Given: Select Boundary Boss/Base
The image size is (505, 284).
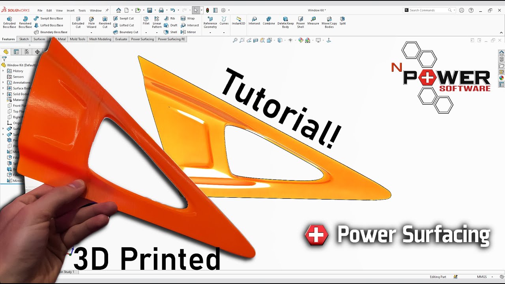Looking at the screenshot, I should click(50, 32).
